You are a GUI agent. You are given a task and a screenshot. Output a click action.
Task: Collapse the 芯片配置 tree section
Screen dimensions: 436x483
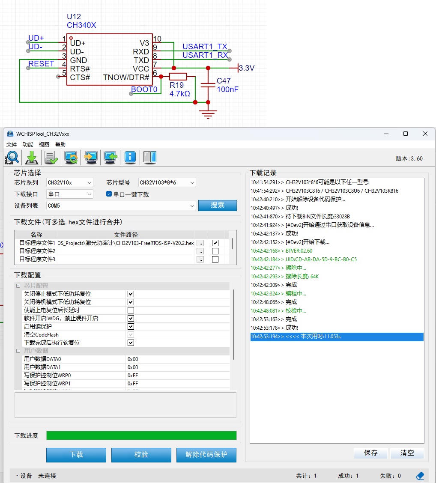(x=18, y=286)
